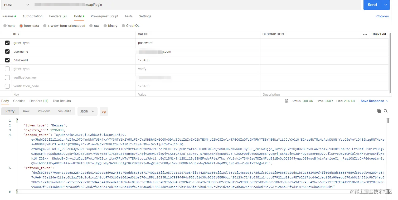The width and height of the screenshot is (398, 200).
Task: Open the column options ellipsis menu
Action: pyautogui.click(x=365, y=34)
